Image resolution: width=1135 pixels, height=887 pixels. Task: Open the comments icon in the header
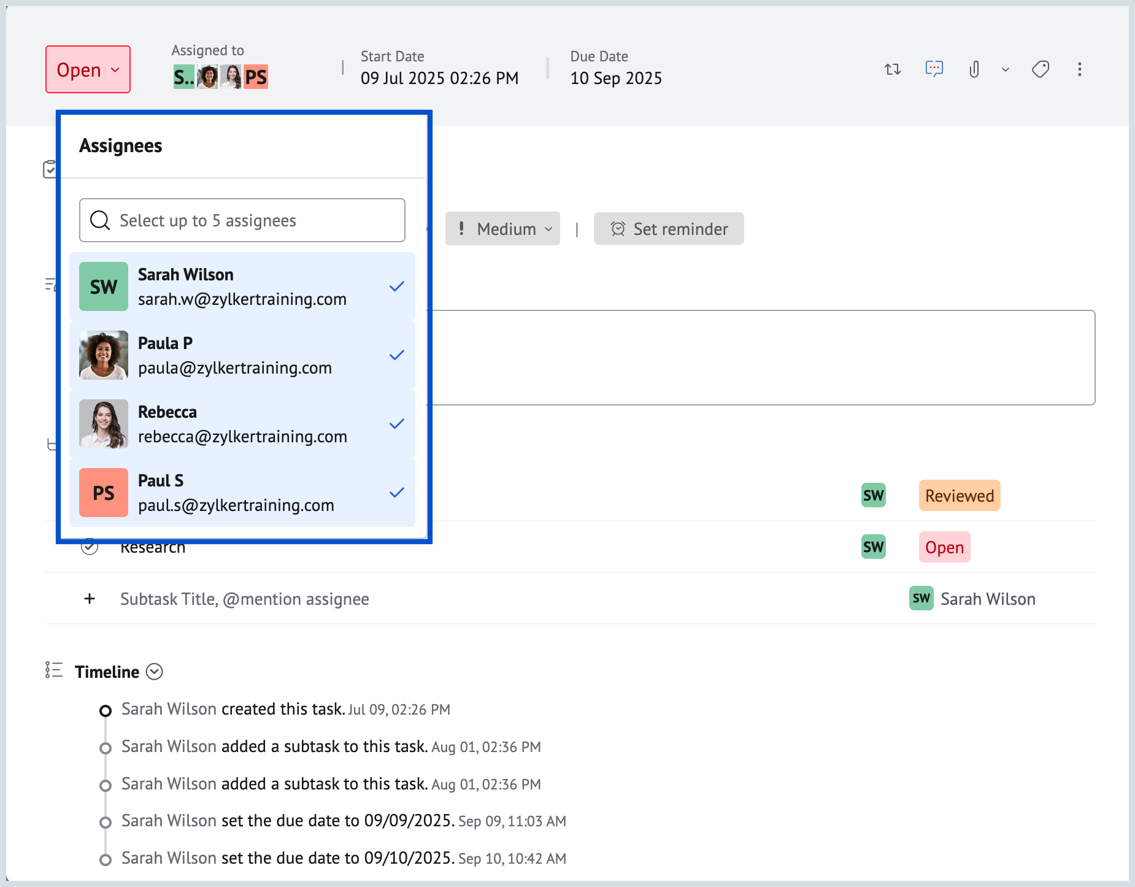(934, 69)
